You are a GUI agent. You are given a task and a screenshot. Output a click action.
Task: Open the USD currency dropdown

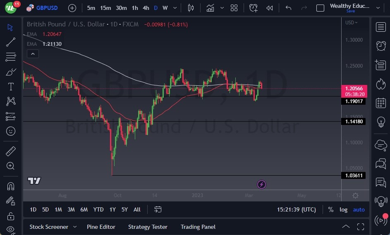click(x=352, y=23)
